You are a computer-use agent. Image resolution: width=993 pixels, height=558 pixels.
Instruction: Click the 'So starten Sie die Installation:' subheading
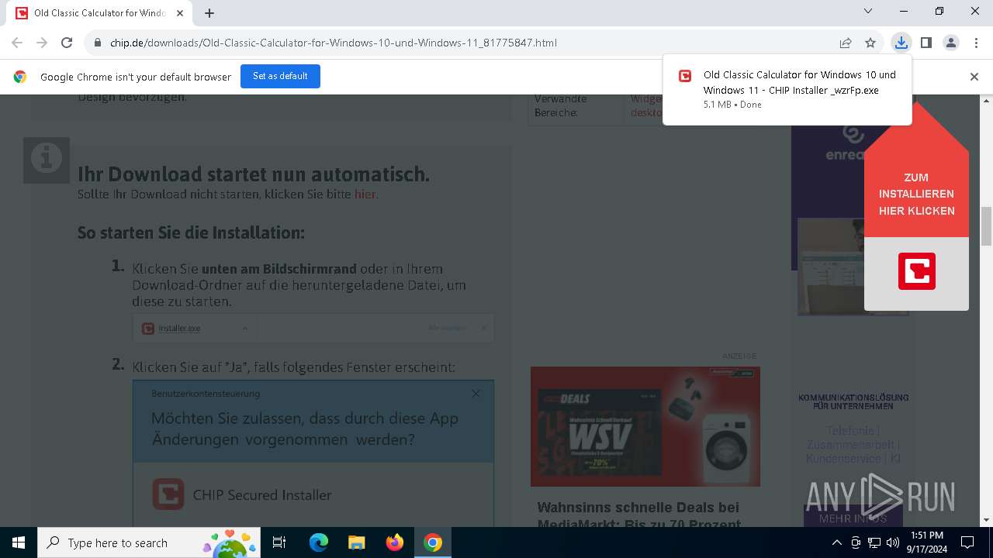click(191, 232)
